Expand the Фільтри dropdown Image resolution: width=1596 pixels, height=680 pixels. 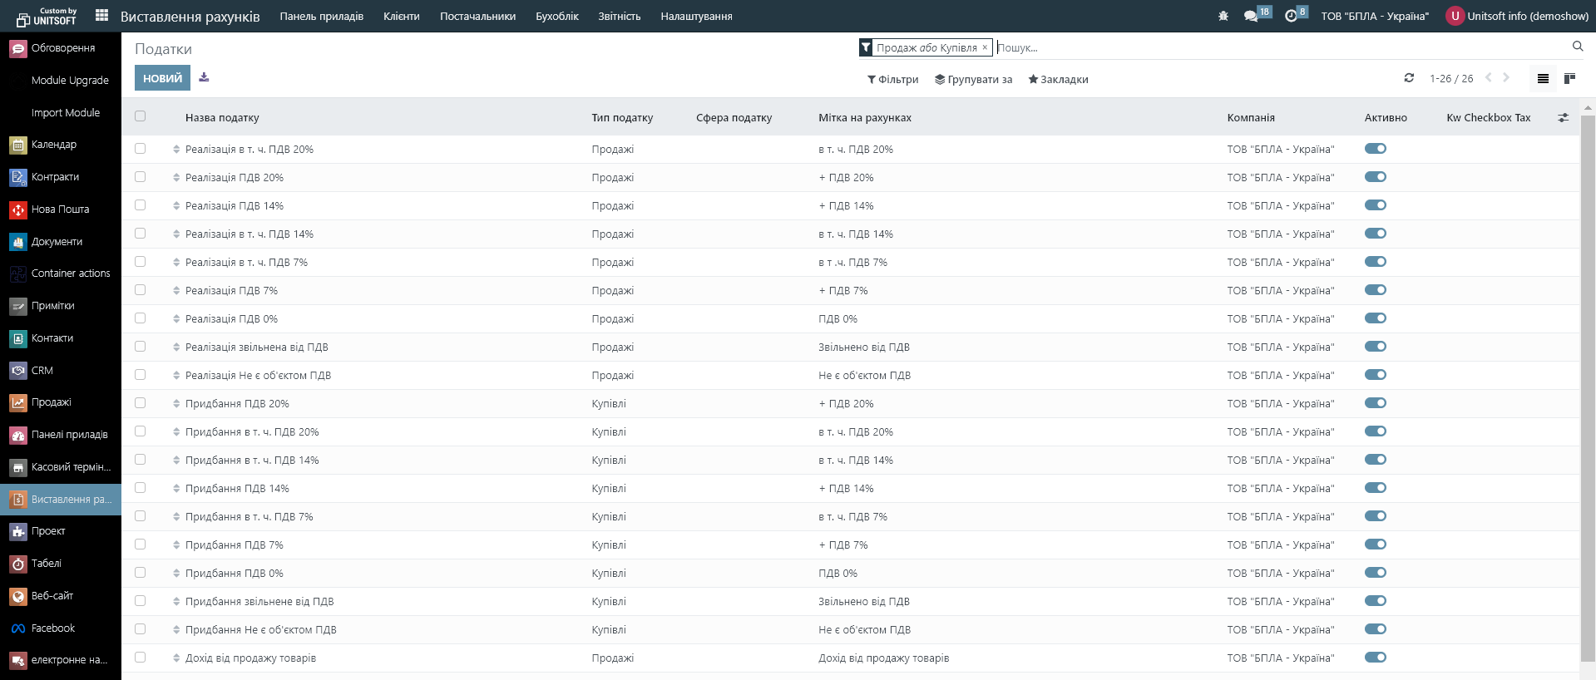click(892, 80)
